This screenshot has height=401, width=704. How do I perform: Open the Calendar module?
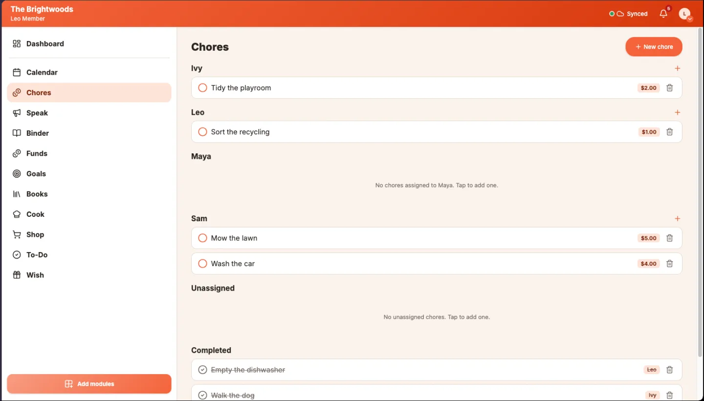(x=89, y=72)
